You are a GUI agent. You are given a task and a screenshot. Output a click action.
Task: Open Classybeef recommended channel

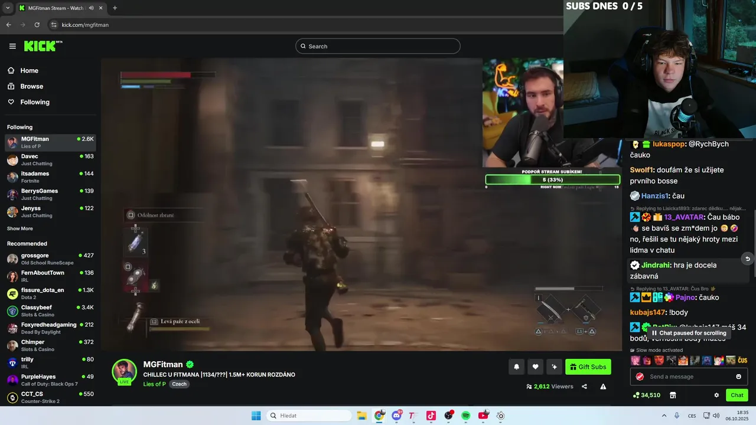(x=50, y=310)
